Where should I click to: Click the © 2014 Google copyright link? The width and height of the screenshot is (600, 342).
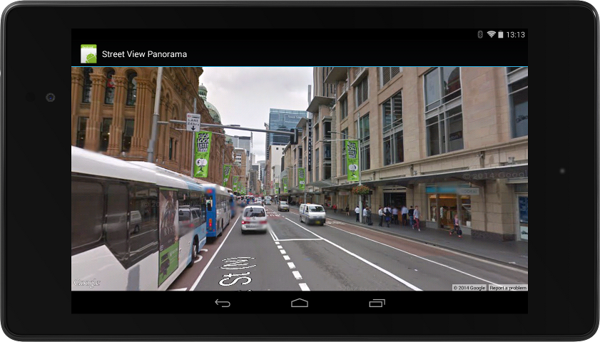pos(469,288)
